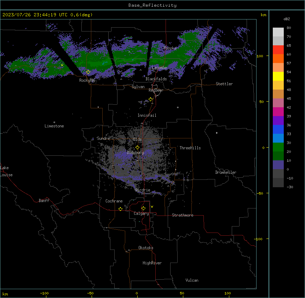Pick the gray swatch between -10 and 0 dBZ

(278, 174)
